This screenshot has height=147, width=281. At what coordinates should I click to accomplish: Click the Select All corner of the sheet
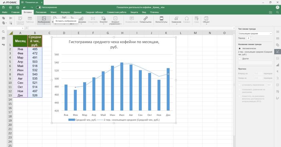pos(10,33)
